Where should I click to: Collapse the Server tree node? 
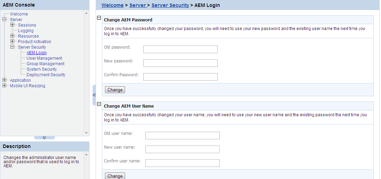click(4, 19)
